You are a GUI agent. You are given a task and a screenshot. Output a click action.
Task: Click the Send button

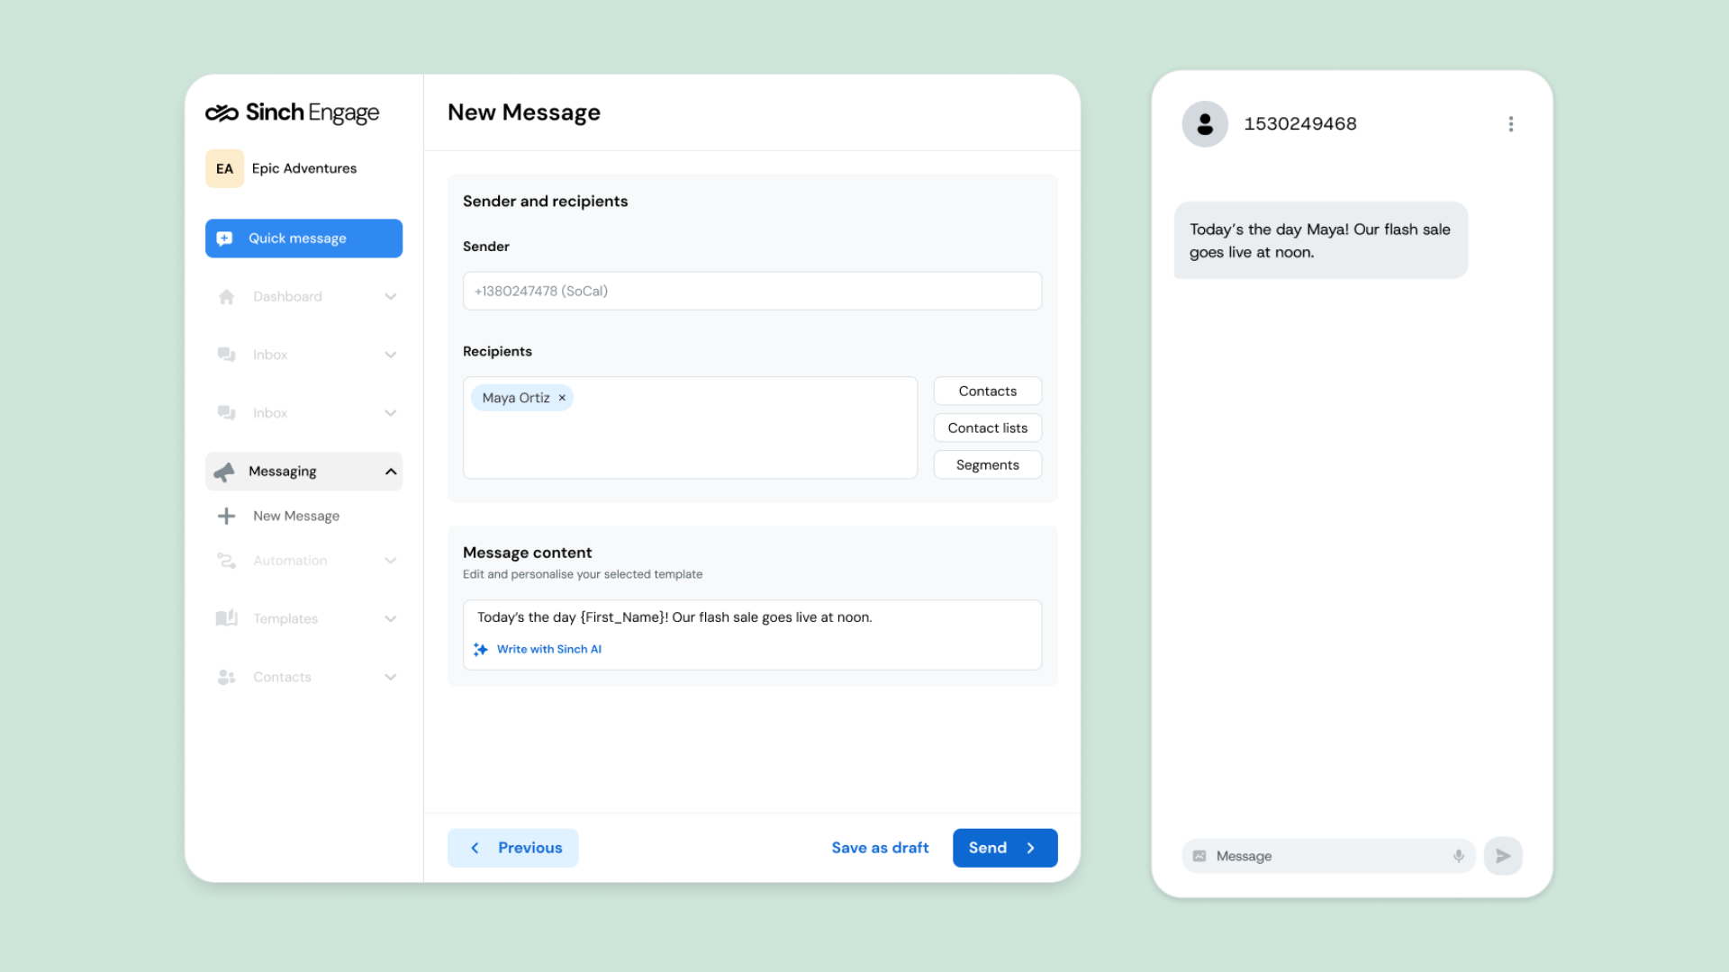click(x=1004, y=848)
